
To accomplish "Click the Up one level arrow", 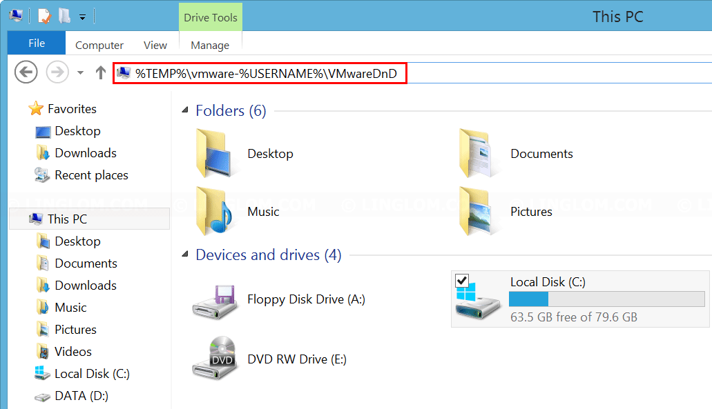I will (100, 72).
